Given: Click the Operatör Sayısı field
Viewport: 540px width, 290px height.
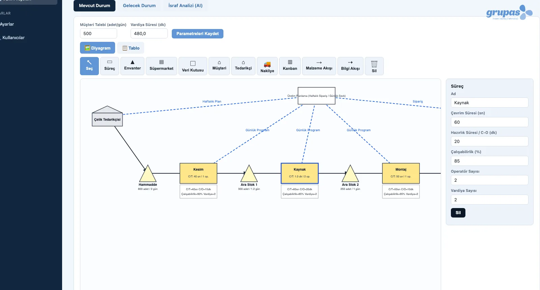Looking at the screenshot, I should click(490, 180).
